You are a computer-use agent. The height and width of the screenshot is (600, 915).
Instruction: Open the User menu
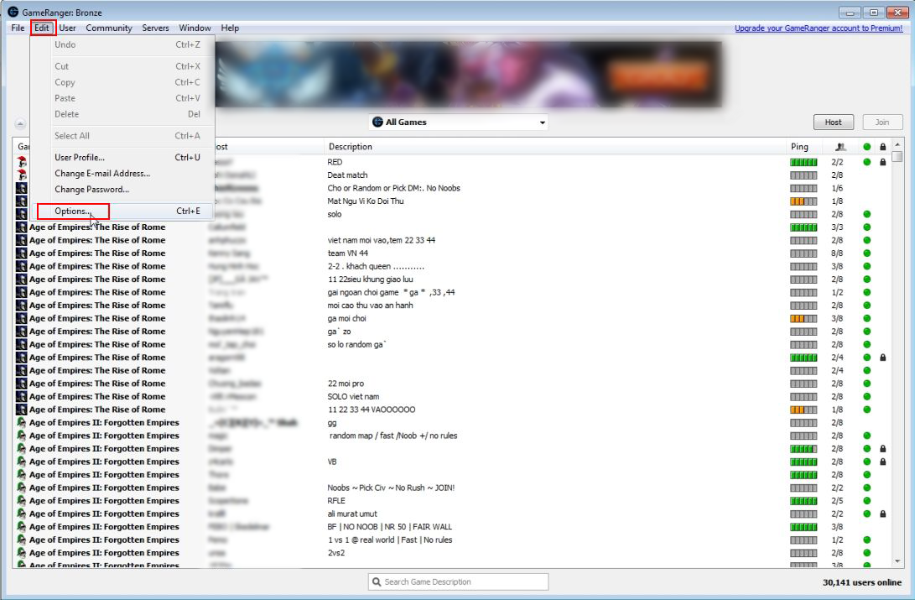(67, 28)
